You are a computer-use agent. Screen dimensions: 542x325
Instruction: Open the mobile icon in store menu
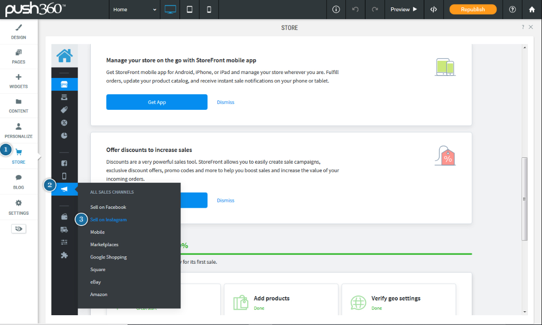click(64, 176)
